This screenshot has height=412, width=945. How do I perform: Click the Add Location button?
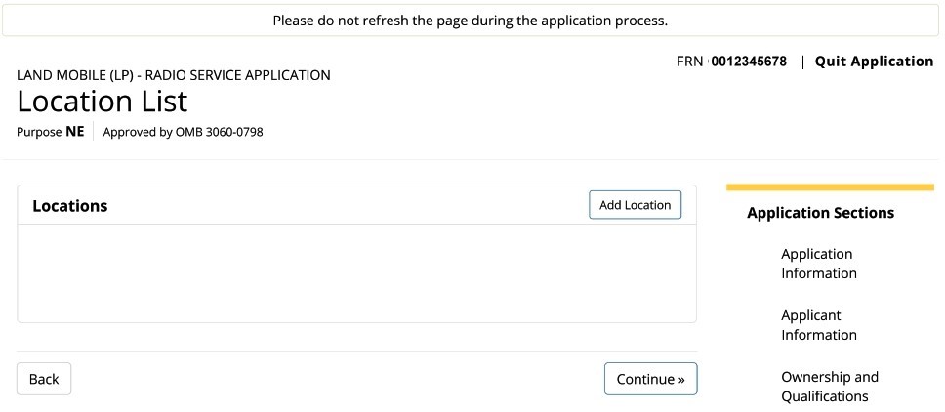click(635, 205)
